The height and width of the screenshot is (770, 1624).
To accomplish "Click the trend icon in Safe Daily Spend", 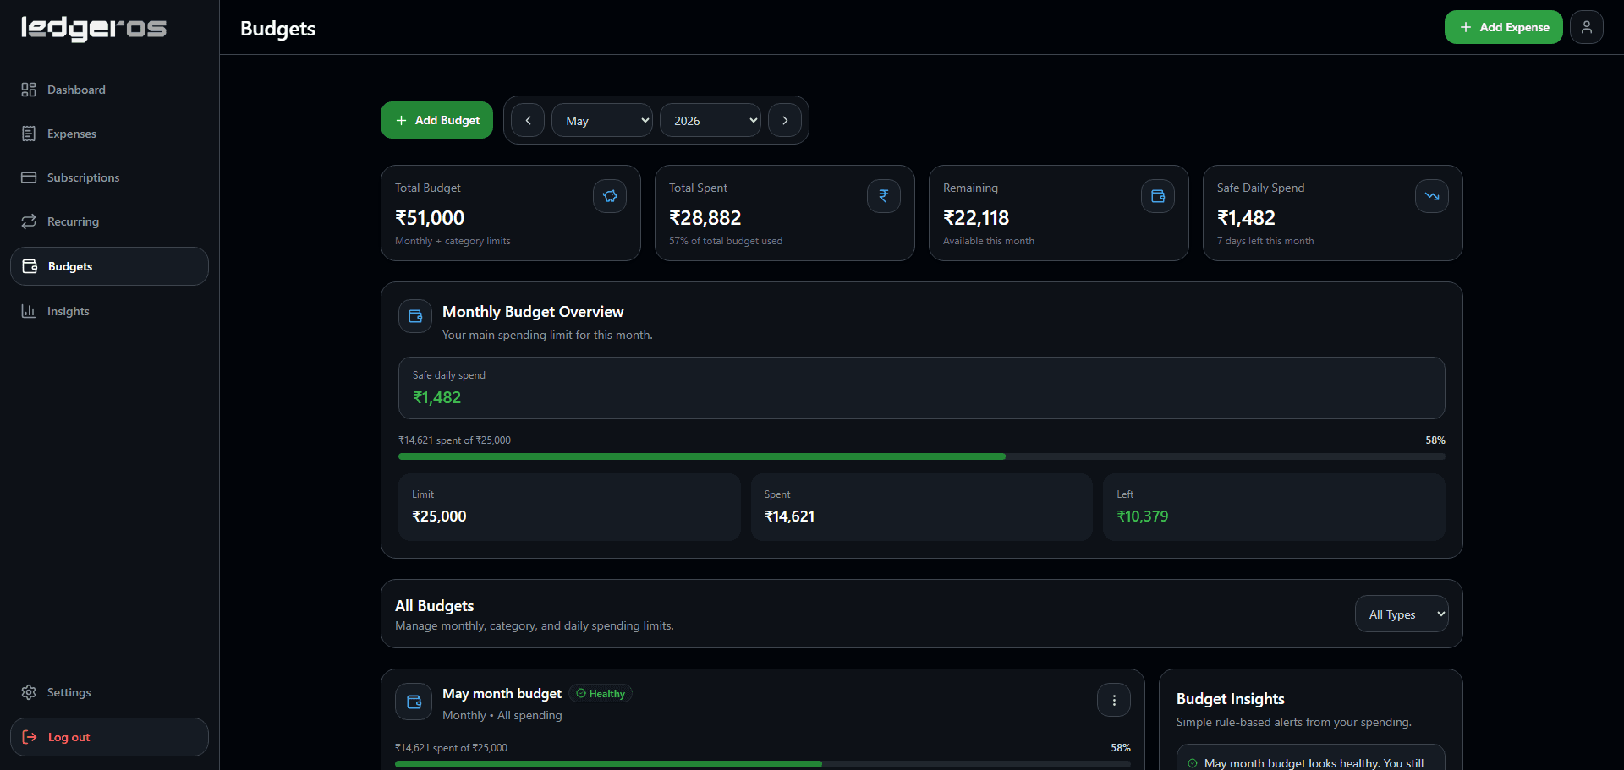I will 1432,196.
